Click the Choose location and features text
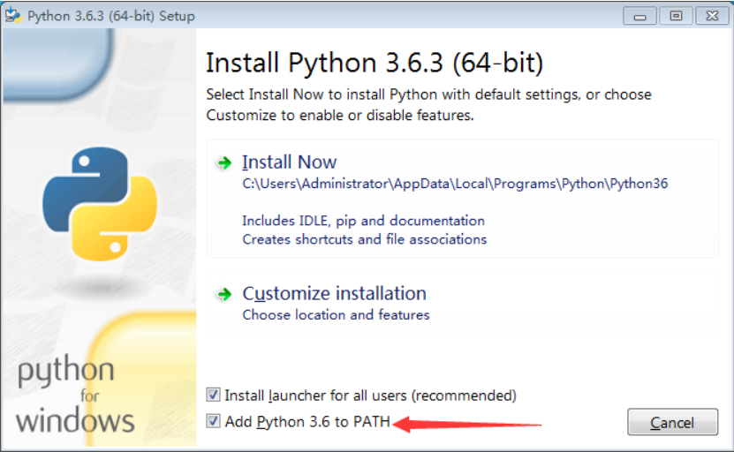The width and height of the screenshot is (734, 452). tap(336, 315)
